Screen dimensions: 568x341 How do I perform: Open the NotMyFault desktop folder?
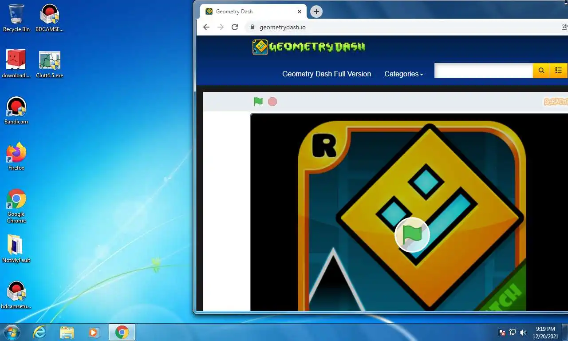[16, 249]
